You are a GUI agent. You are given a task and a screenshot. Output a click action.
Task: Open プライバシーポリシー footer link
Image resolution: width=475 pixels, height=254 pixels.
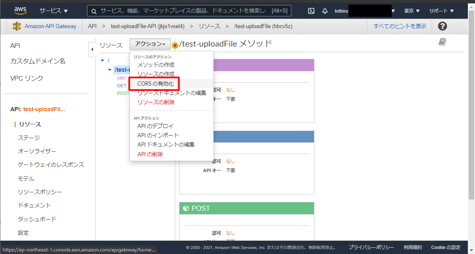[x=371, y=247]
